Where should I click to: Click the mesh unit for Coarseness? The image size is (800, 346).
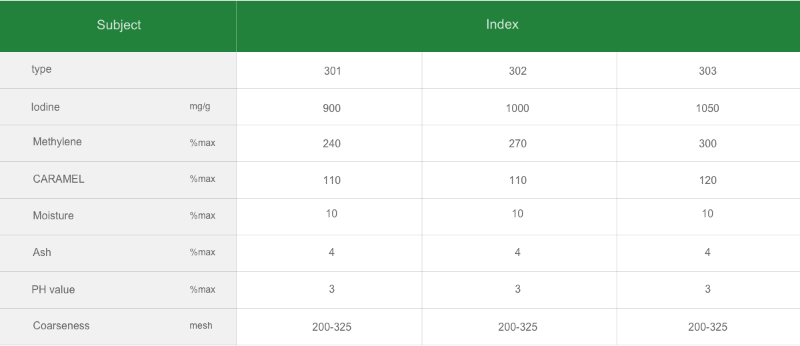(x=201, y=326)
